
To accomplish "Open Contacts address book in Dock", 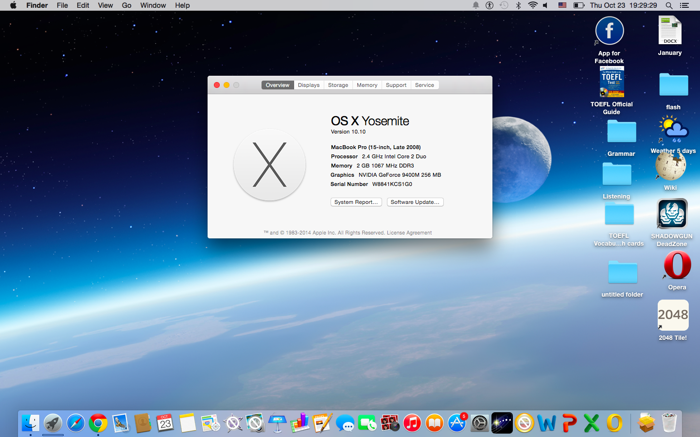I will coord(143,423).
